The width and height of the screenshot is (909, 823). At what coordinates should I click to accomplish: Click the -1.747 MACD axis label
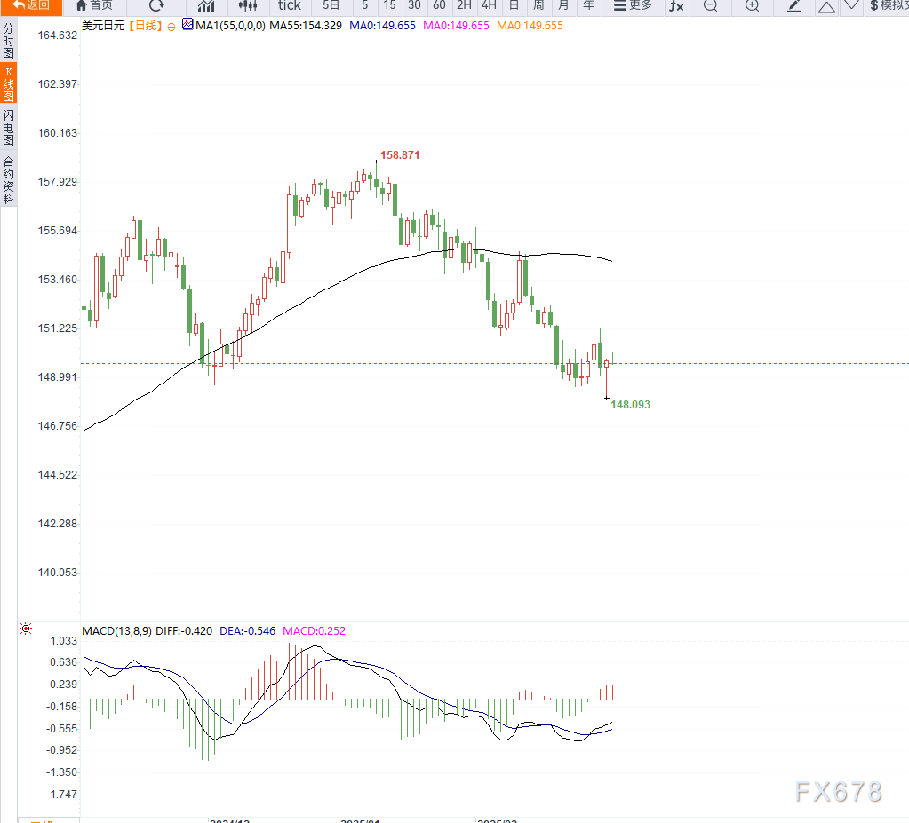tap(61, 794)
